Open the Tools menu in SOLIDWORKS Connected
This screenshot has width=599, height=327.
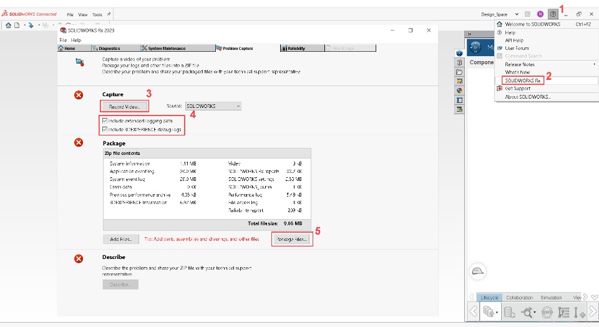click(x=97, y=14)
